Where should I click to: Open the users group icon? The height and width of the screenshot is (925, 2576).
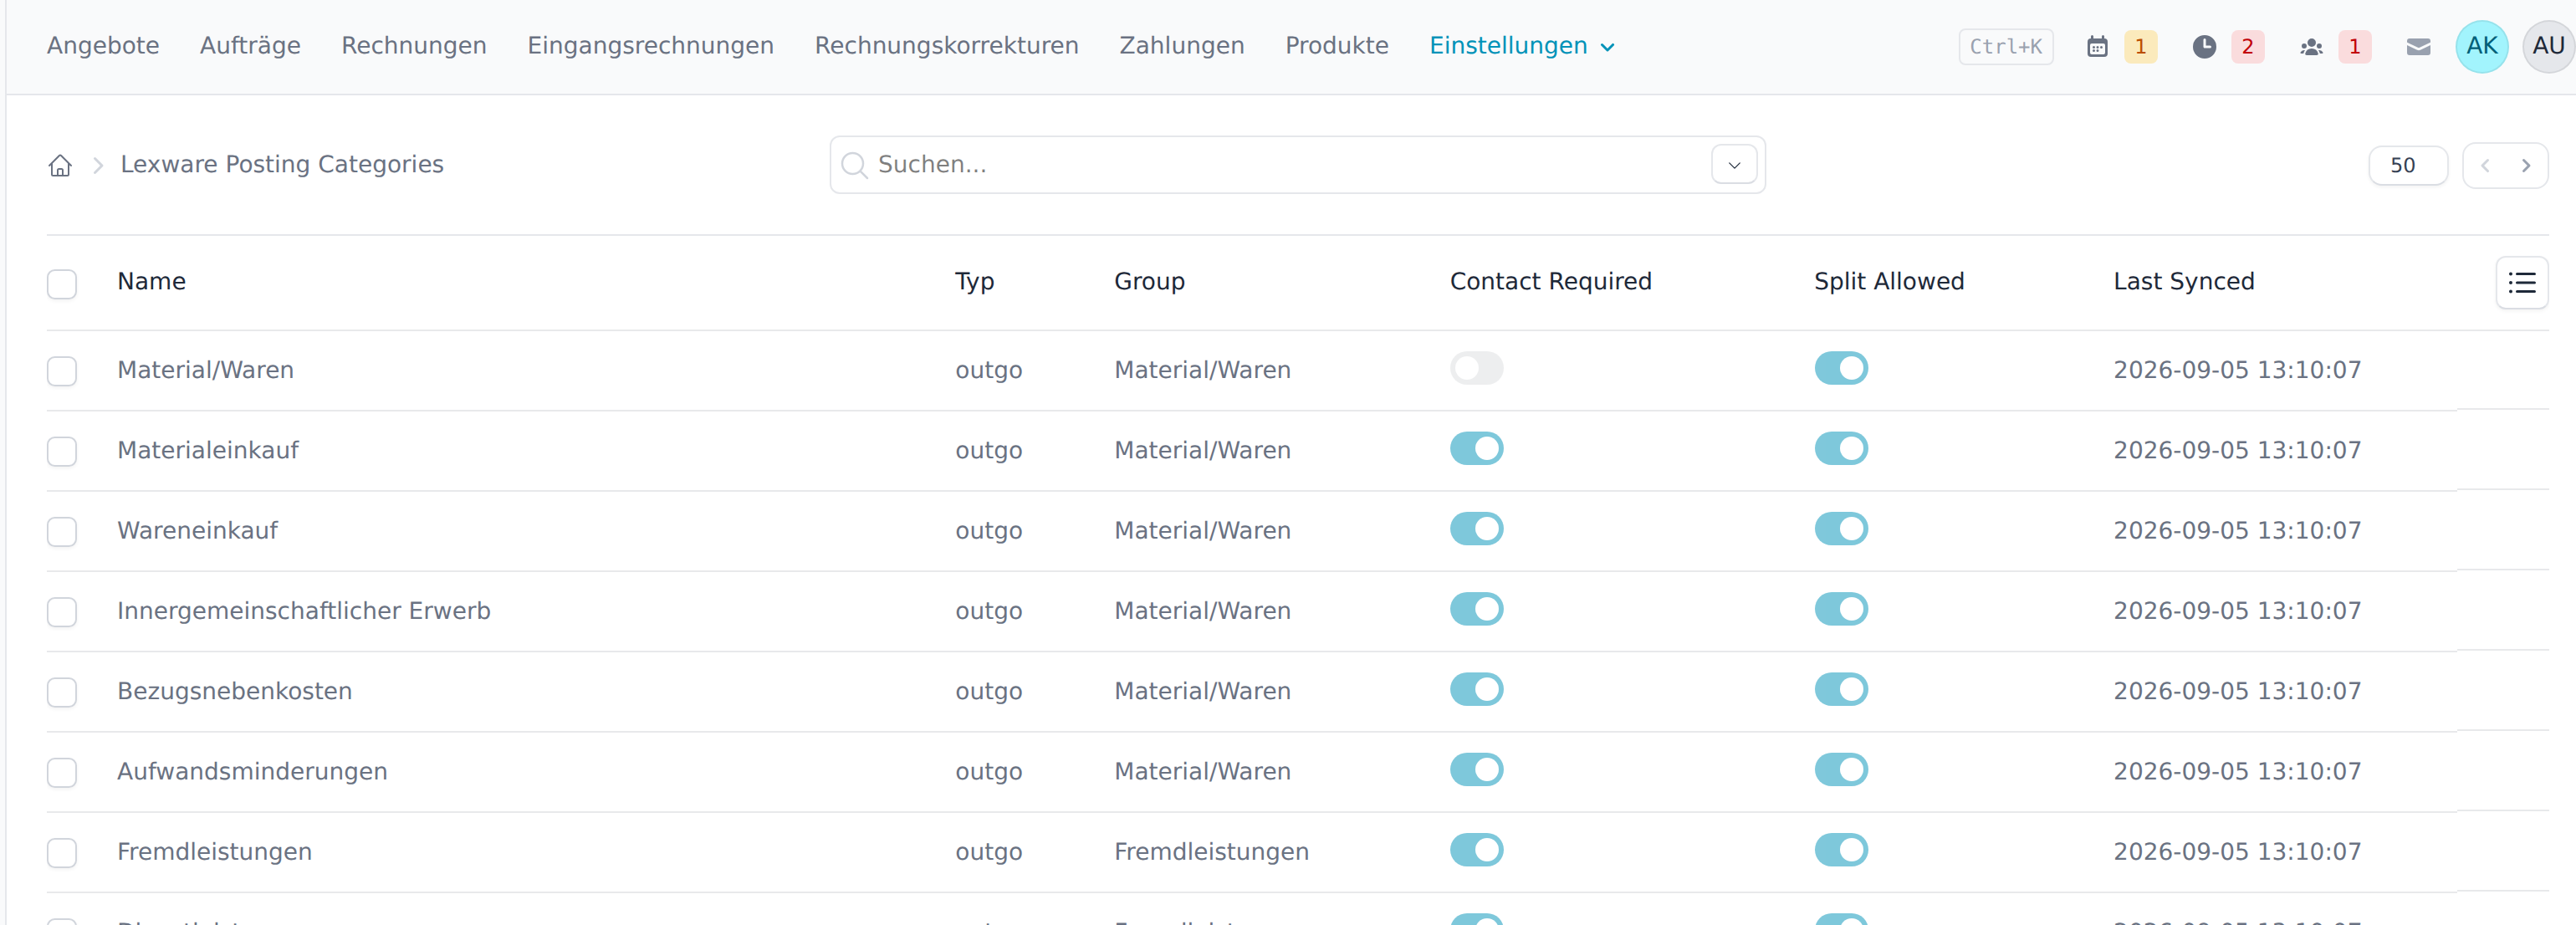click(x=2311, y=46)
